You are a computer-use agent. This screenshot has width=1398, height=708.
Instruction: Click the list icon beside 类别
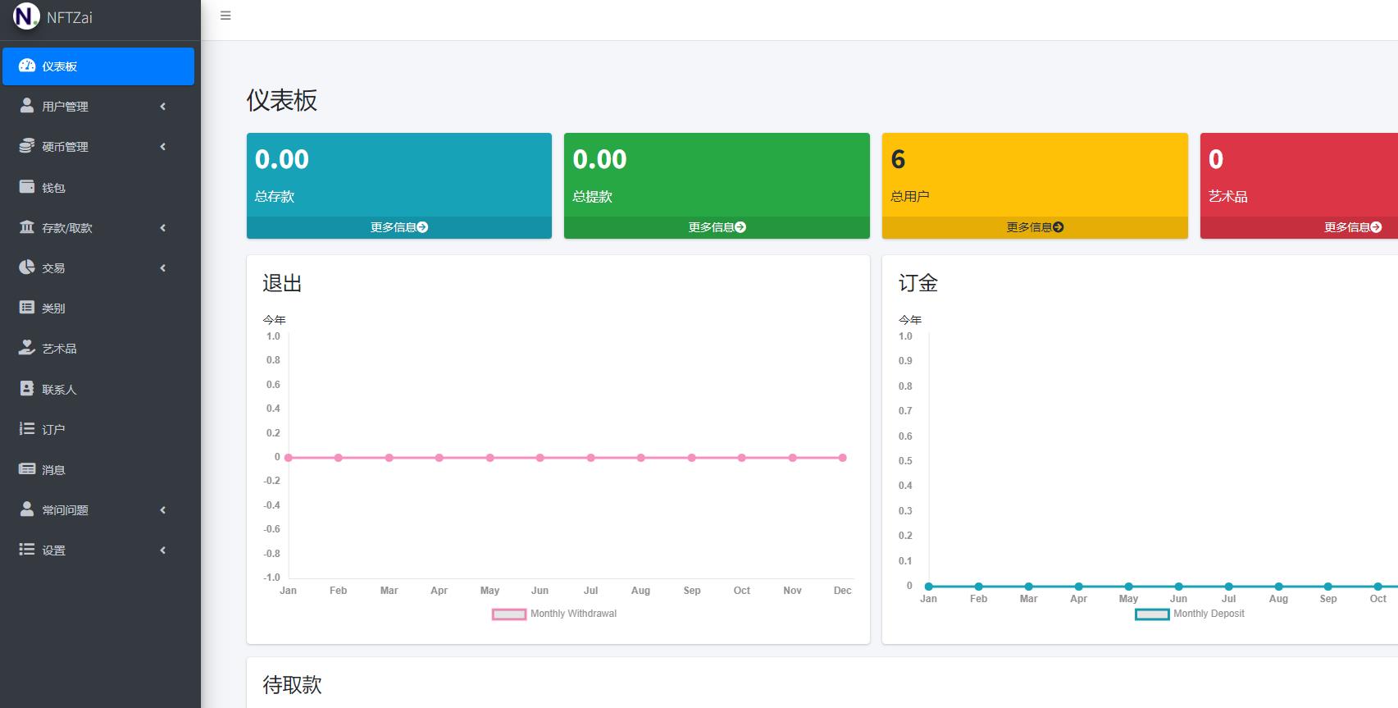pyautogui.click(x=27, y=308)
